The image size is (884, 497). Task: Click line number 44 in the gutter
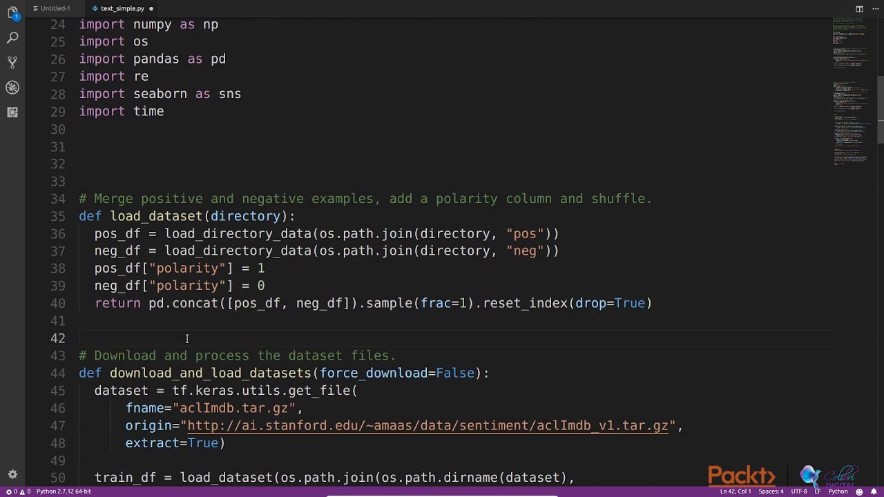tap(58, 373)
